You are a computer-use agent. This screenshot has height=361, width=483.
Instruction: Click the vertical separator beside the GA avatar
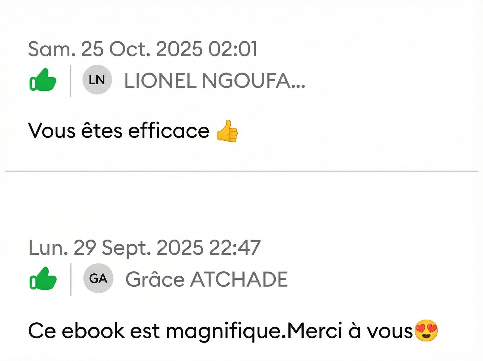pyautogui.click(x=71, y=279)
